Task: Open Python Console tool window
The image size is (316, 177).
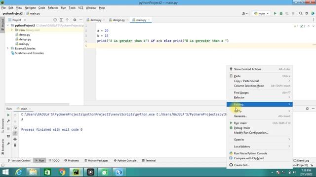Action: pyautogui.click(x=125, y=161)
